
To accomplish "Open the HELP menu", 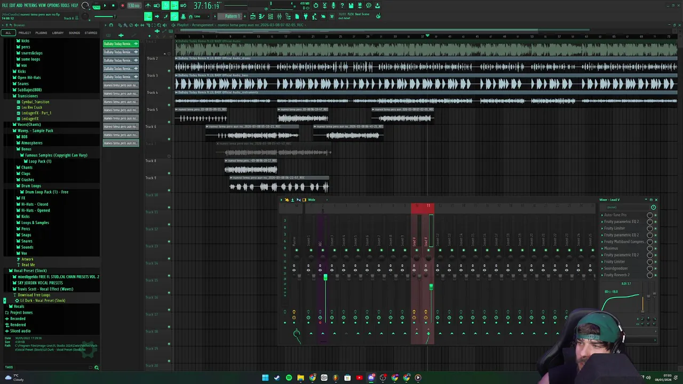I will tap(75, 5).
